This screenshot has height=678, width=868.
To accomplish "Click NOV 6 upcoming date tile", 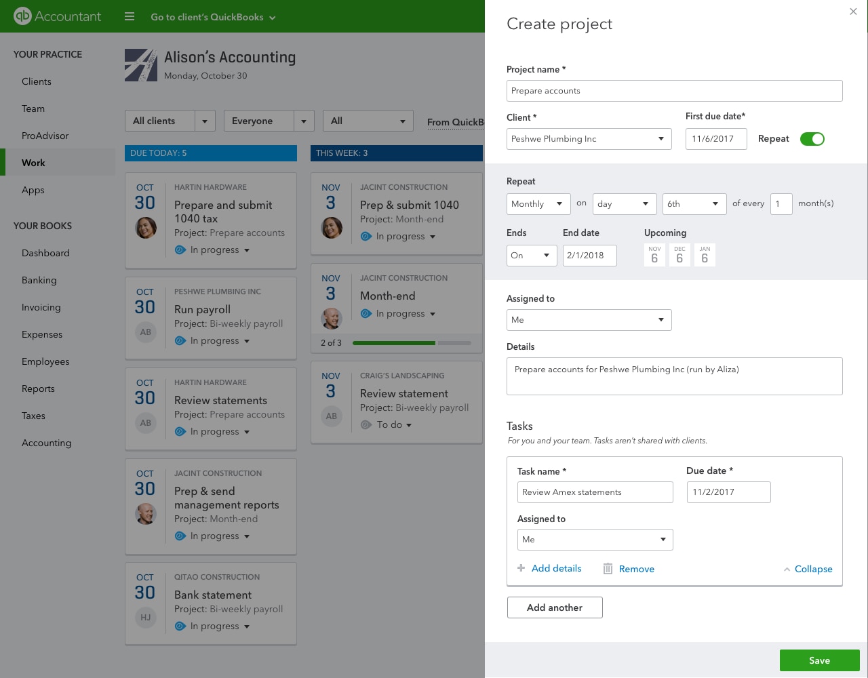I will coord(654,255).
